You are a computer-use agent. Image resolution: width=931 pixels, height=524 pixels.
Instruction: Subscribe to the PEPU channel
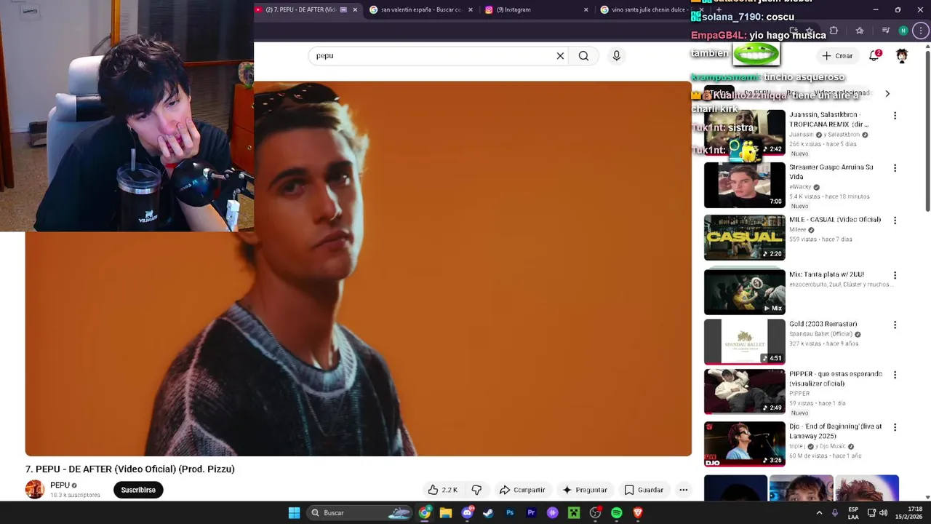(x=138, y=490)
